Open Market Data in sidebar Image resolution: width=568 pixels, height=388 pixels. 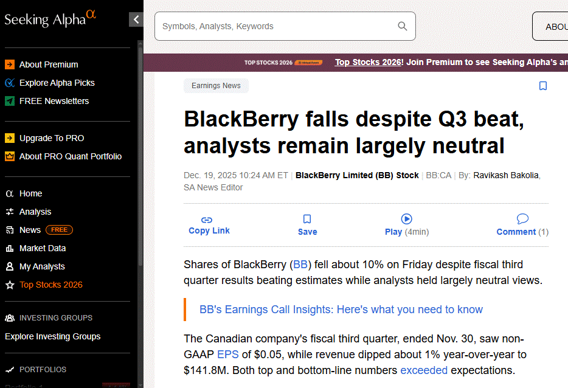pyautogui.click(x=43, y=248)
